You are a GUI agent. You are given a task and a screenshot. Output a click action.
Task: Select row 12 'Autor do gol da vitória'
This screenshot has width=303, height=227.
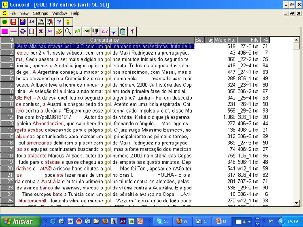point(104,117)
